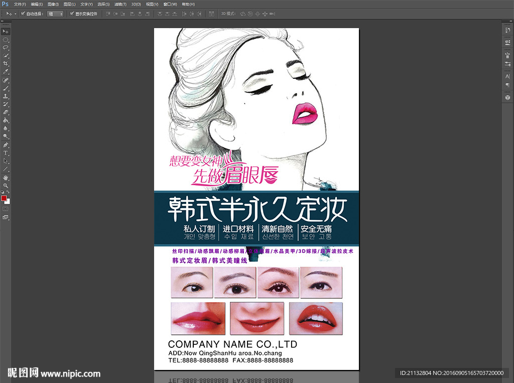Select the Elliptical Marquee tool
Image resolution: width=514 pixels, height=383 pixels.
pyautogui.click(x=6, y=40)
